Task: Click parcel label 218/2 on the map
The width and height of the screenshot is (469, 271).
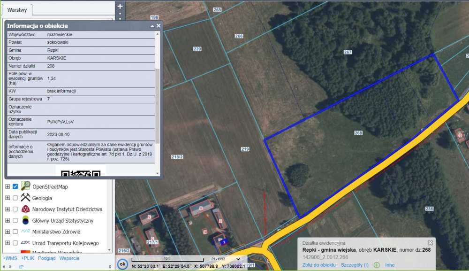Action: coord(177,157)
